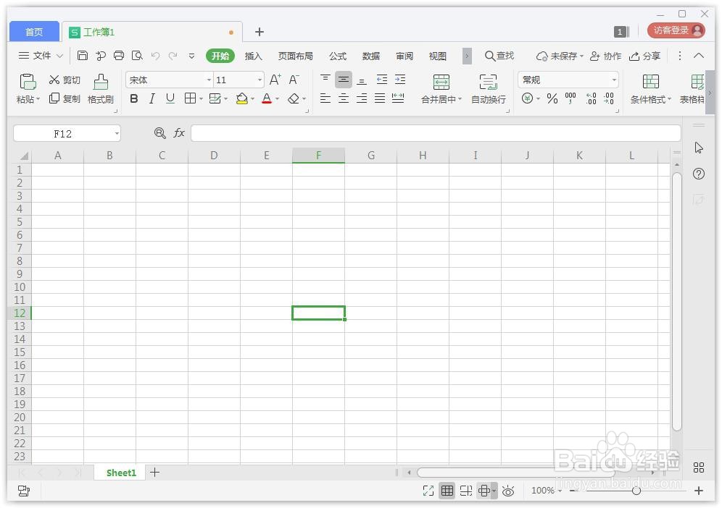Toggle vertical middle alignment

(344, 80)
